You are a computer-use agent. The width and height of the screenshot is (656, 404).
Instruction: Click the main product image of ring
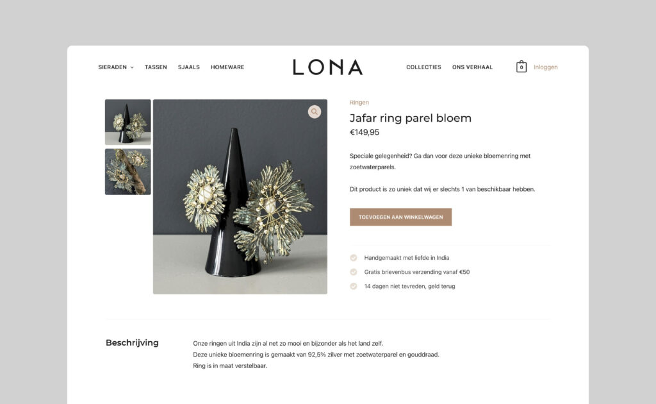coord(240,197)
